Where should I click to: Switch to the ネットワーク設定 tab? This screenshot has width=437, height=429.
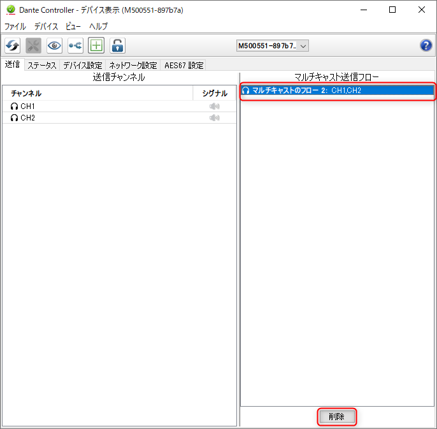click(x=133, y=65)
